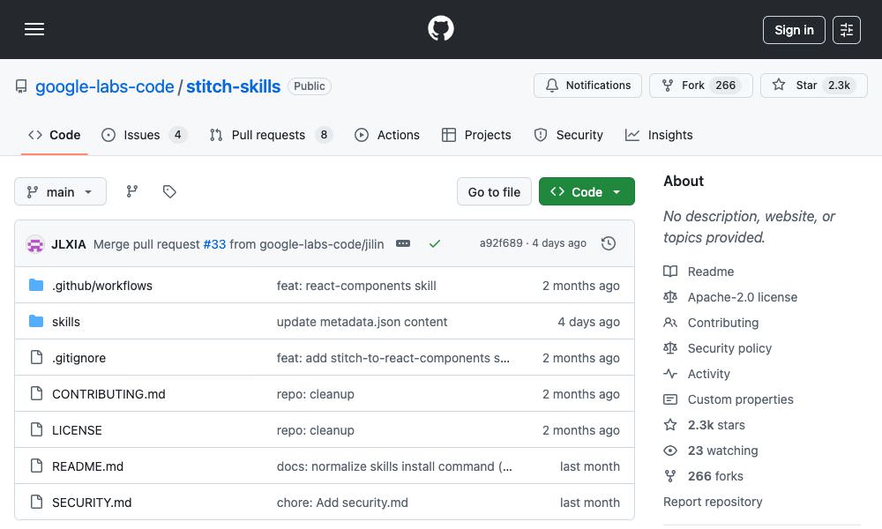
Task: Switch to the Pull requests tab
Action: (270, 135)
